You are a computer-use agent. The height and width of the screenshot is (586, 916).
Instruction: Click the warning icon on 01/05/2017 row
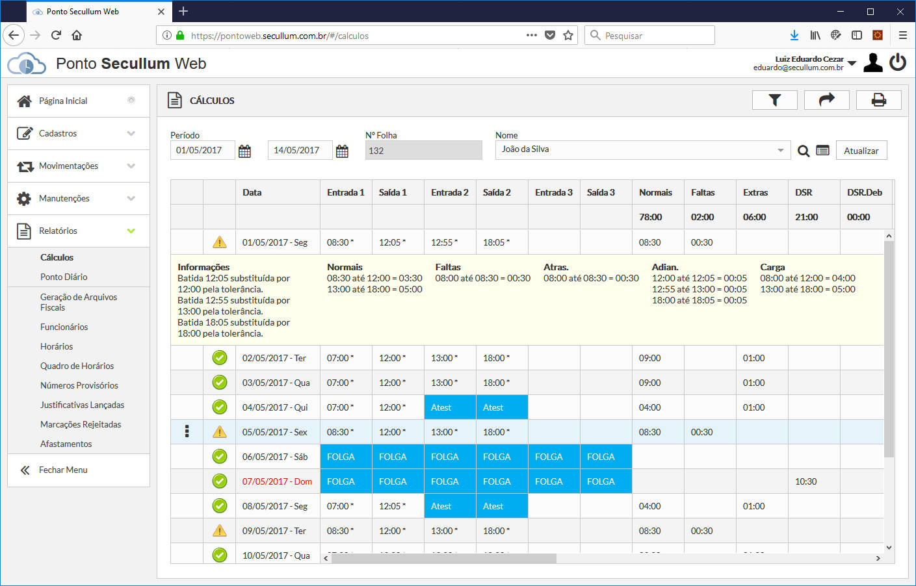tap(220, 242)
